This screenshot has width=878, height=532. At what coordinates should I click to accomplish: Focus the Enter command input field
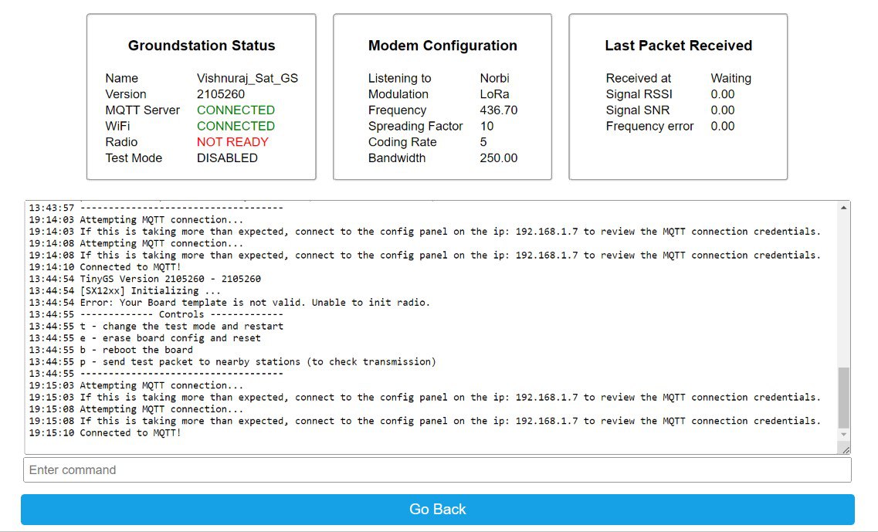437,469
